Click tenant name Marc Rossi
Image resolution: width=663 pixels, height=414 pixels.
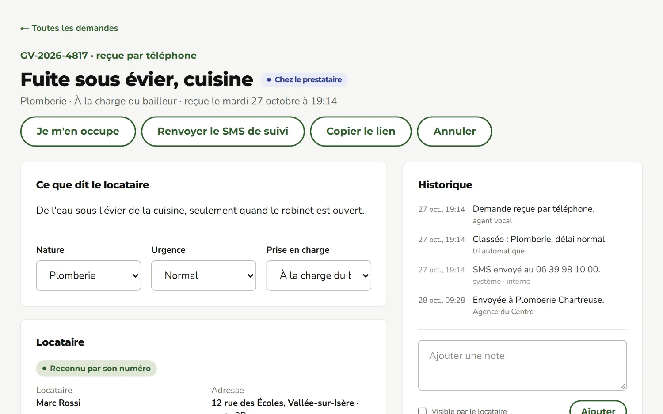[x=58, y=403]
